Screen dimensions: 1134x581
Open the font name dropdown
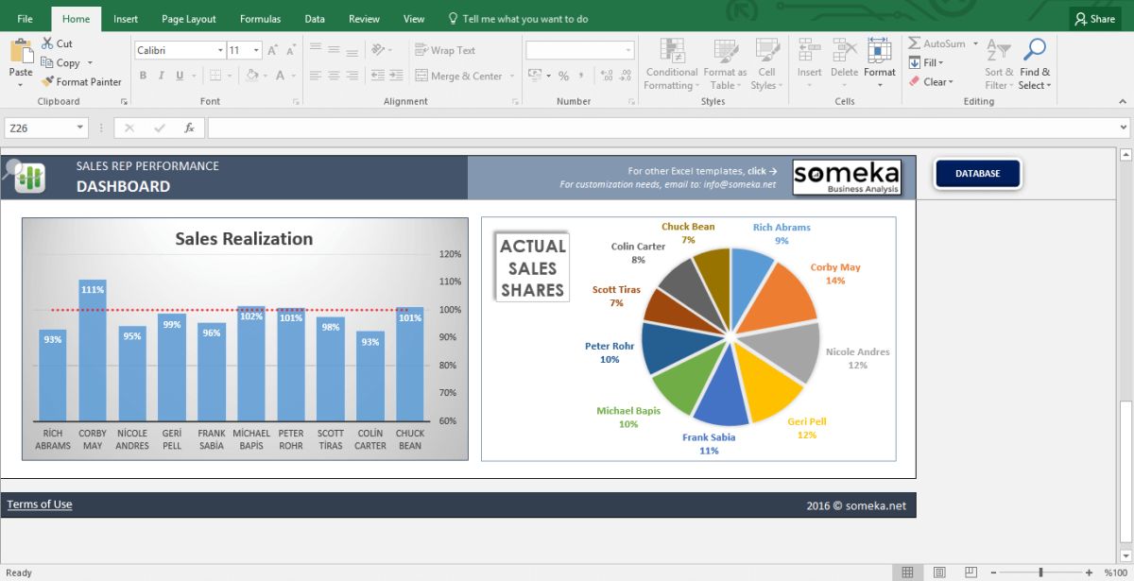[219, 49]
